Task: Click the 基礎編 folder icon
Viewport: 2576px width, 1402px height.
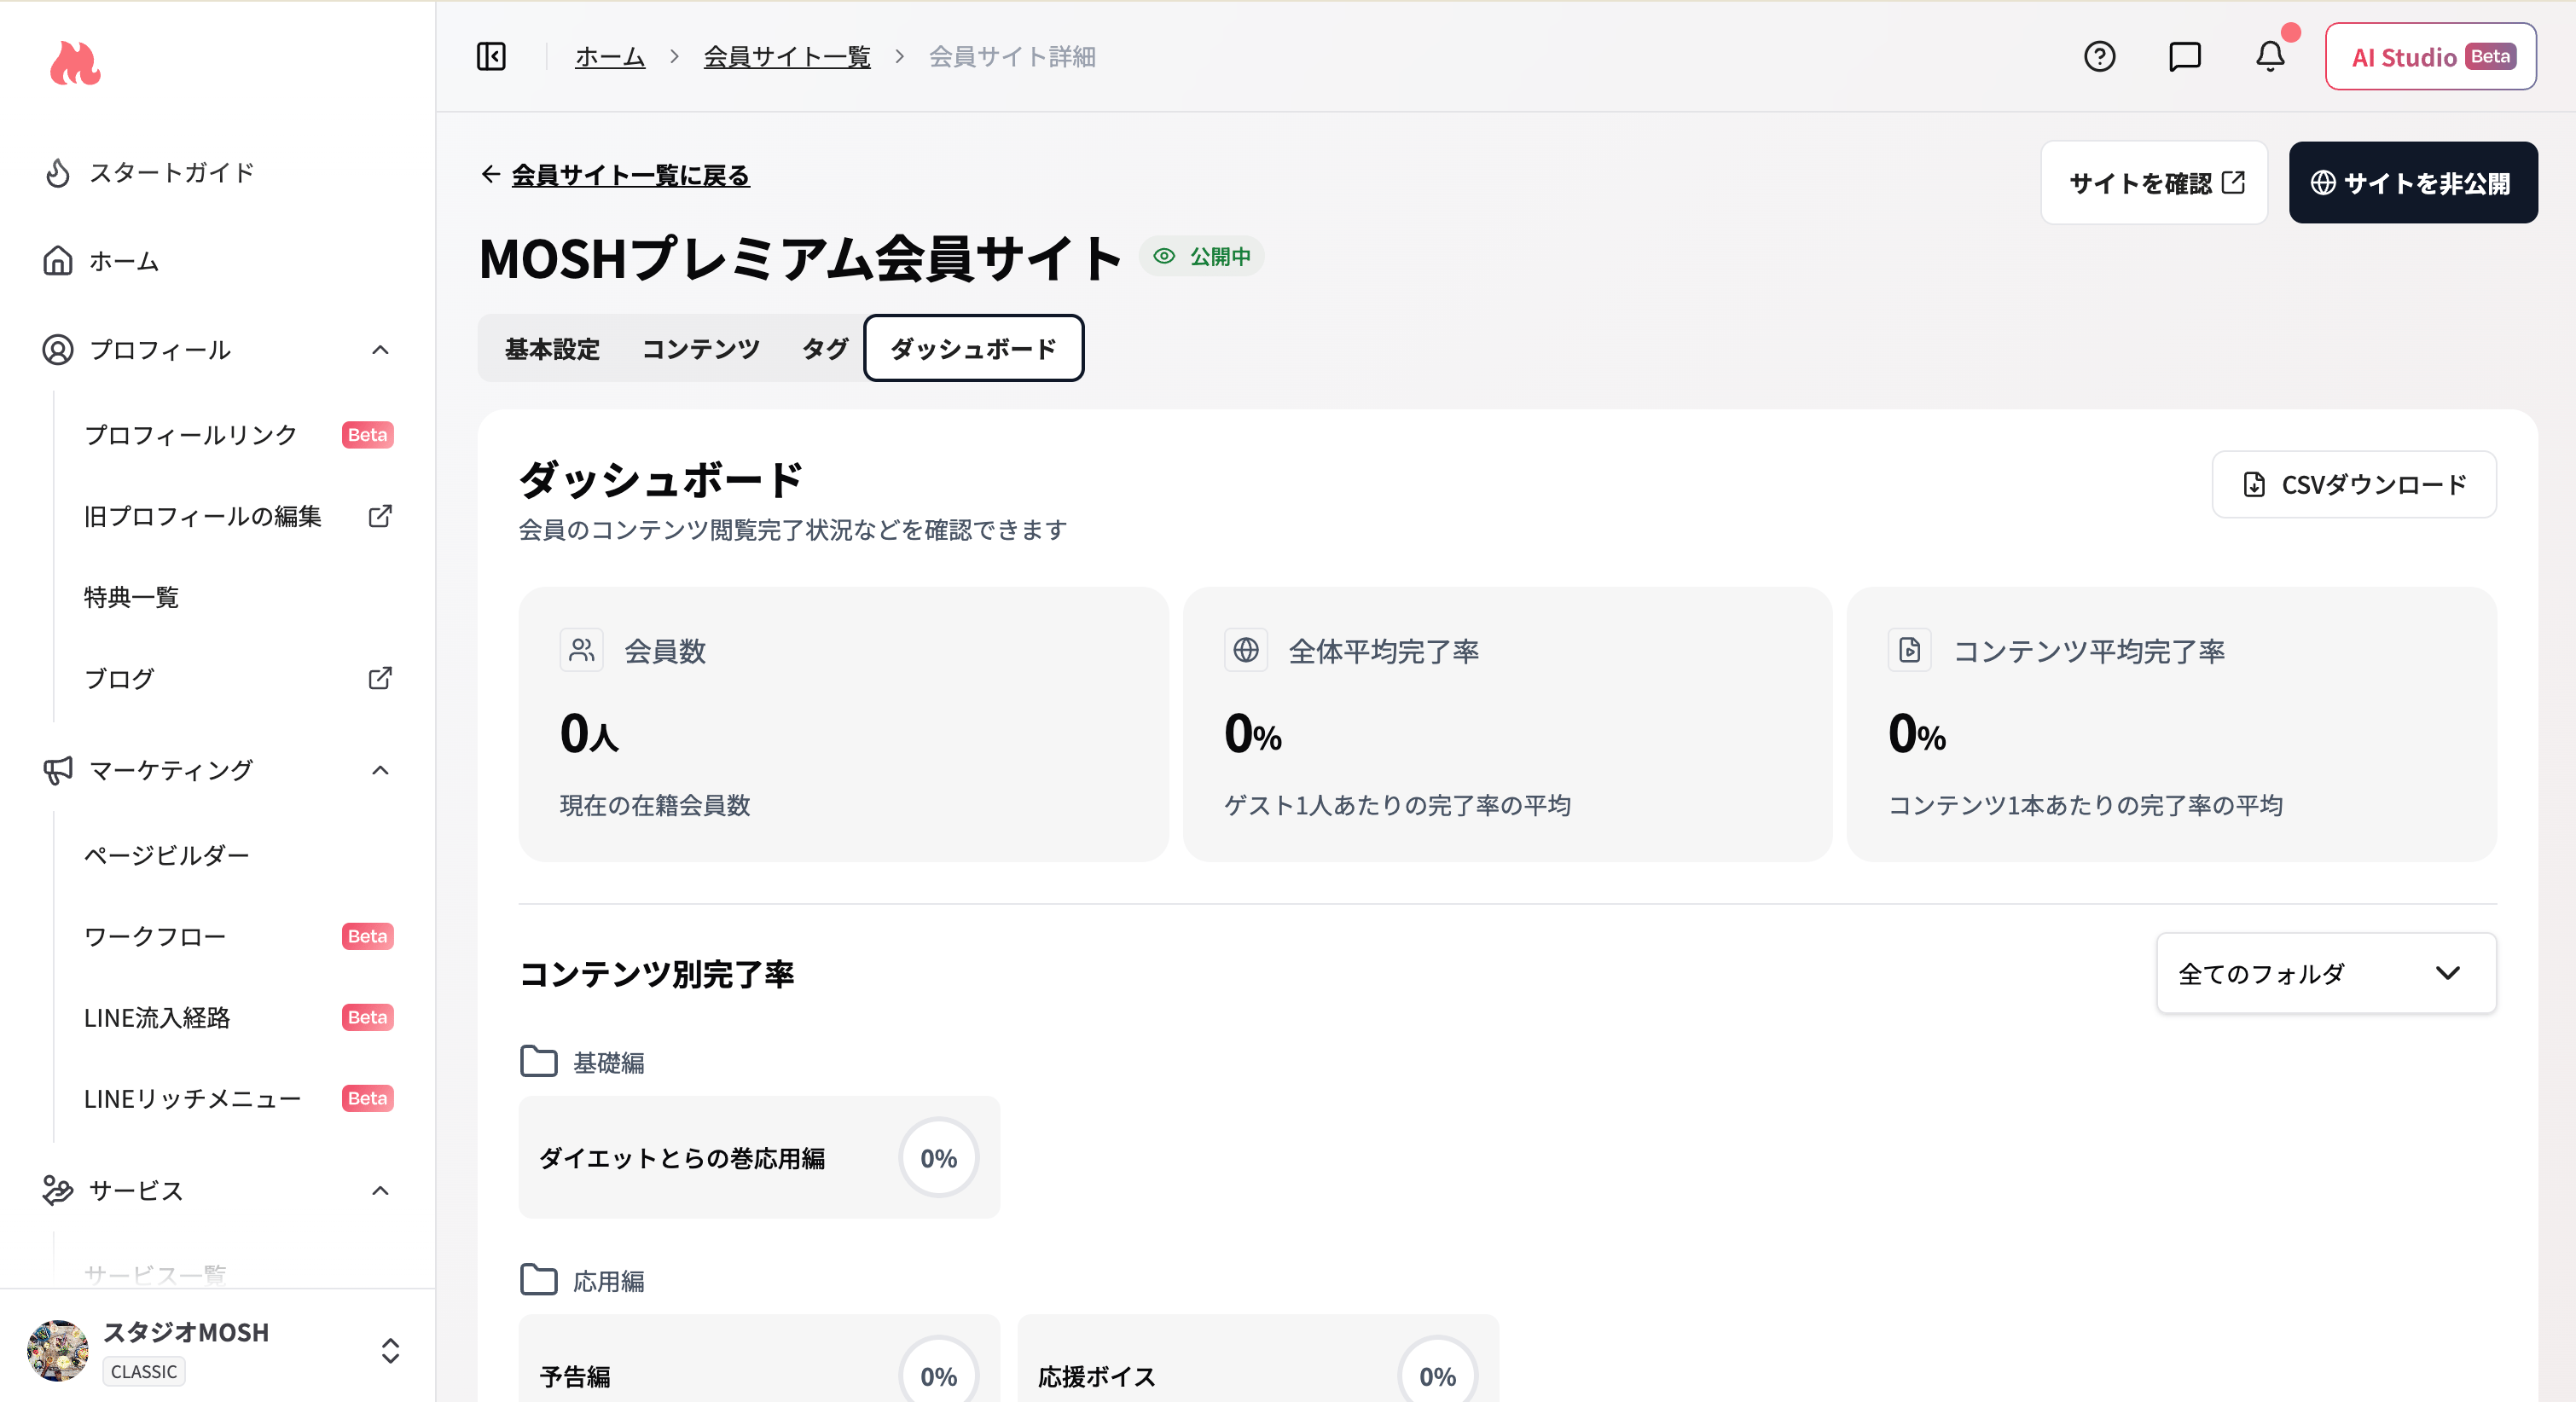Action: [x=539, y=1061]
